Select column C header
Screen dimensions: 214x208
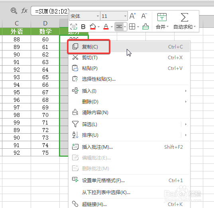click(16, 23)
